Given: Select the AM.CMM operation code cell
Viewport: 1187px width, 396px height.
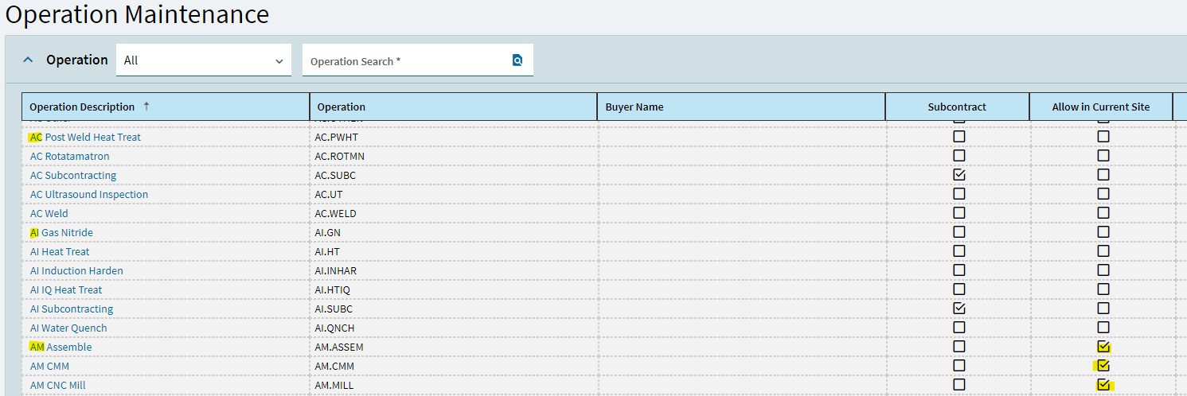Looking at the screenshot, I should (454, 366).
